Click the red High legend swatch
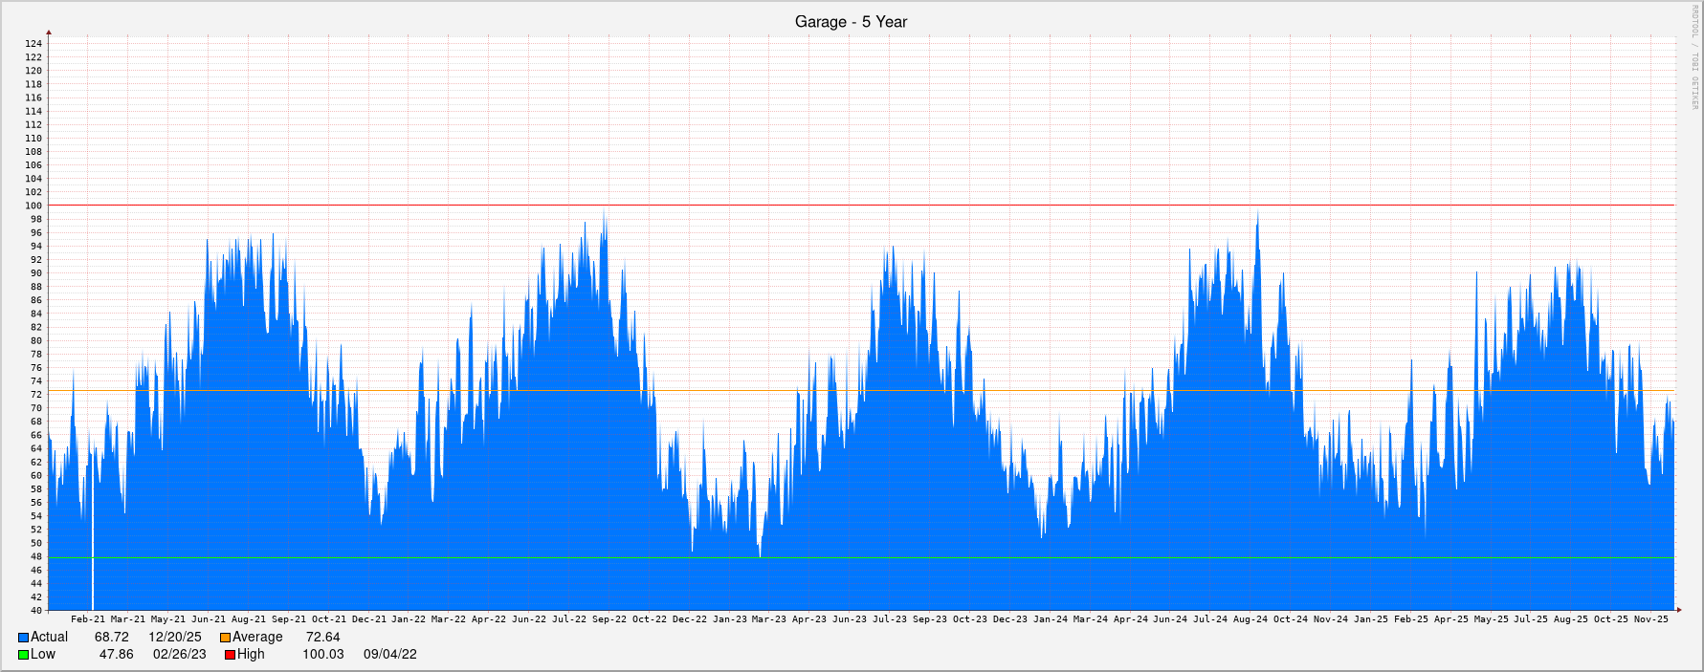This screenshot has height=672, width=1704. click(x=230, y=655)
